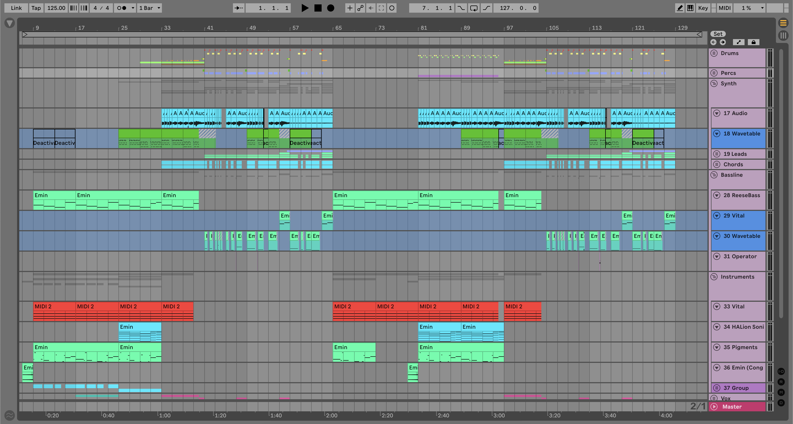Click the Lock Envelopes padlock icon
The image size is (793, 424).
[x=753, y=42]
